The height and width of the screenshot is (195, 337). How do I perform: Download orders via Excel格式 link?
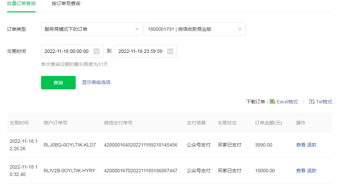(x=287, y=102)
